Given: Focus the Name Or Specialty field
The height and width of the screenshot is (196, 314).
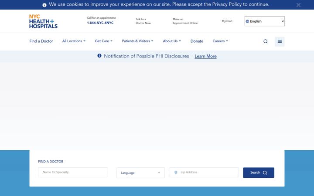Looking at the screenshot, I should pos(73,172).
